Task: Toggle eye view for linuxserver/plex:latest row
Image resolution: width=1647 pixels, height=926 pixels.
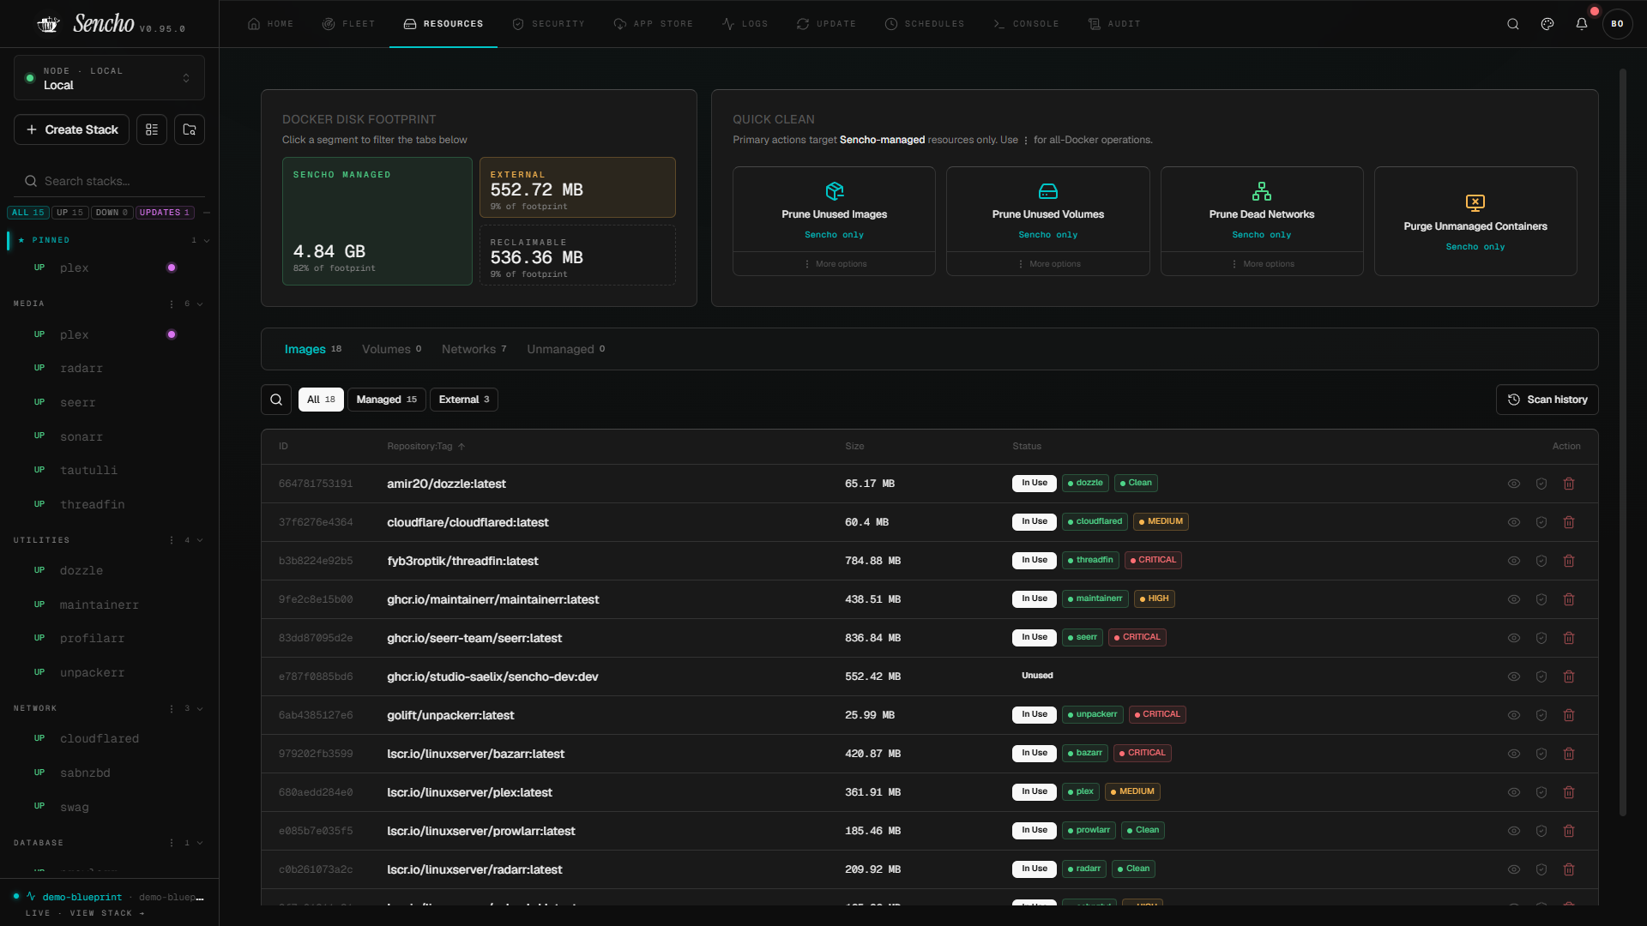Action: point(1514,792)
